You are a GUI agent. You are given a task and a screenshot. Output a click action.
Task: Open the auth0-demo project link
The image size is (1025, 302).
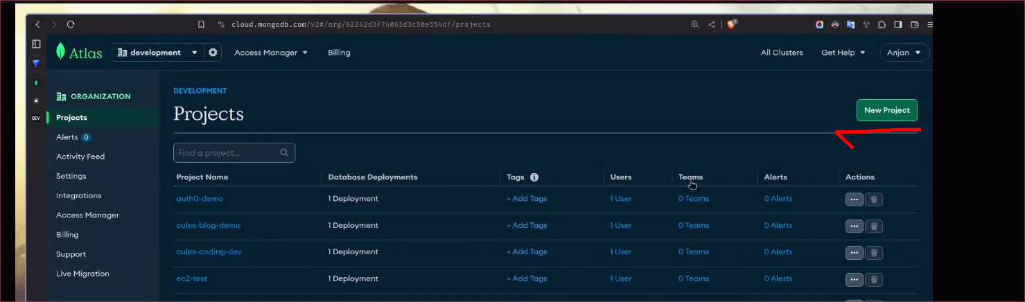(200, 199)
